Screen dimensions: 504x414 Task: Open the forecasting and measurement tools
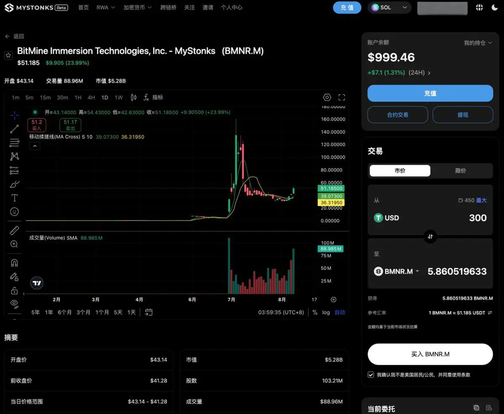click(14, 170)
